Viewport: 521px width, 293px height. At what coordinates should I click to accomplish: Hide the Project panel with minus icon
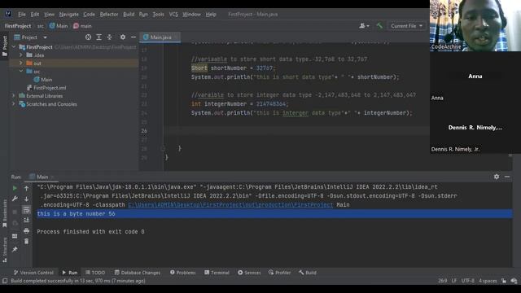(x=134, y=37)
